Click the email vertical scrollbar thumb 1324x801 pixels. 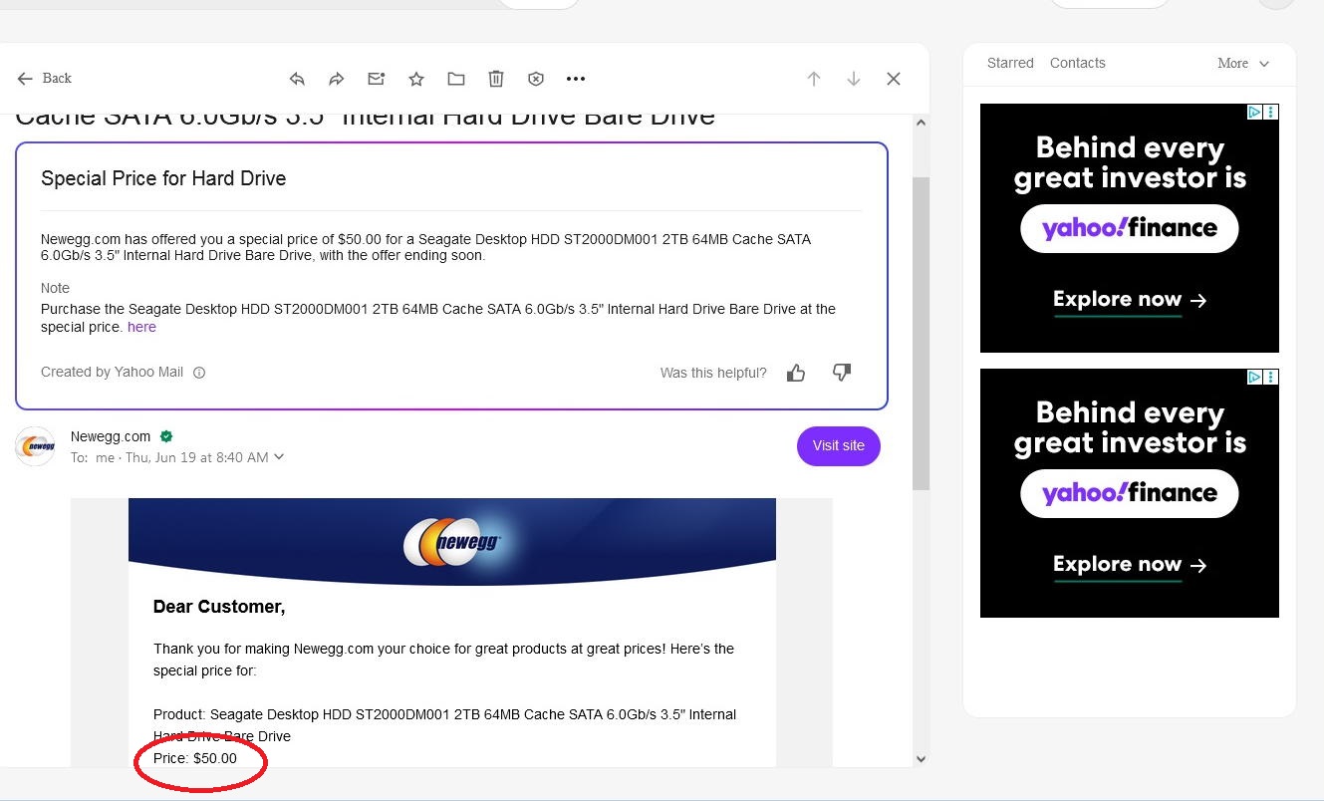(x=921, y=334)
